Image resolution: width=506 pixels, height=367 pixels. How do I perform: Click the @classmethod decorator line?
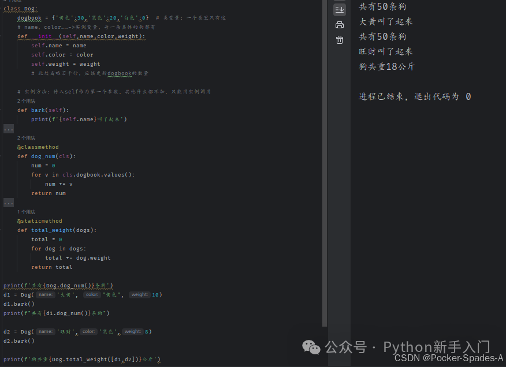[x=38, y=147]
